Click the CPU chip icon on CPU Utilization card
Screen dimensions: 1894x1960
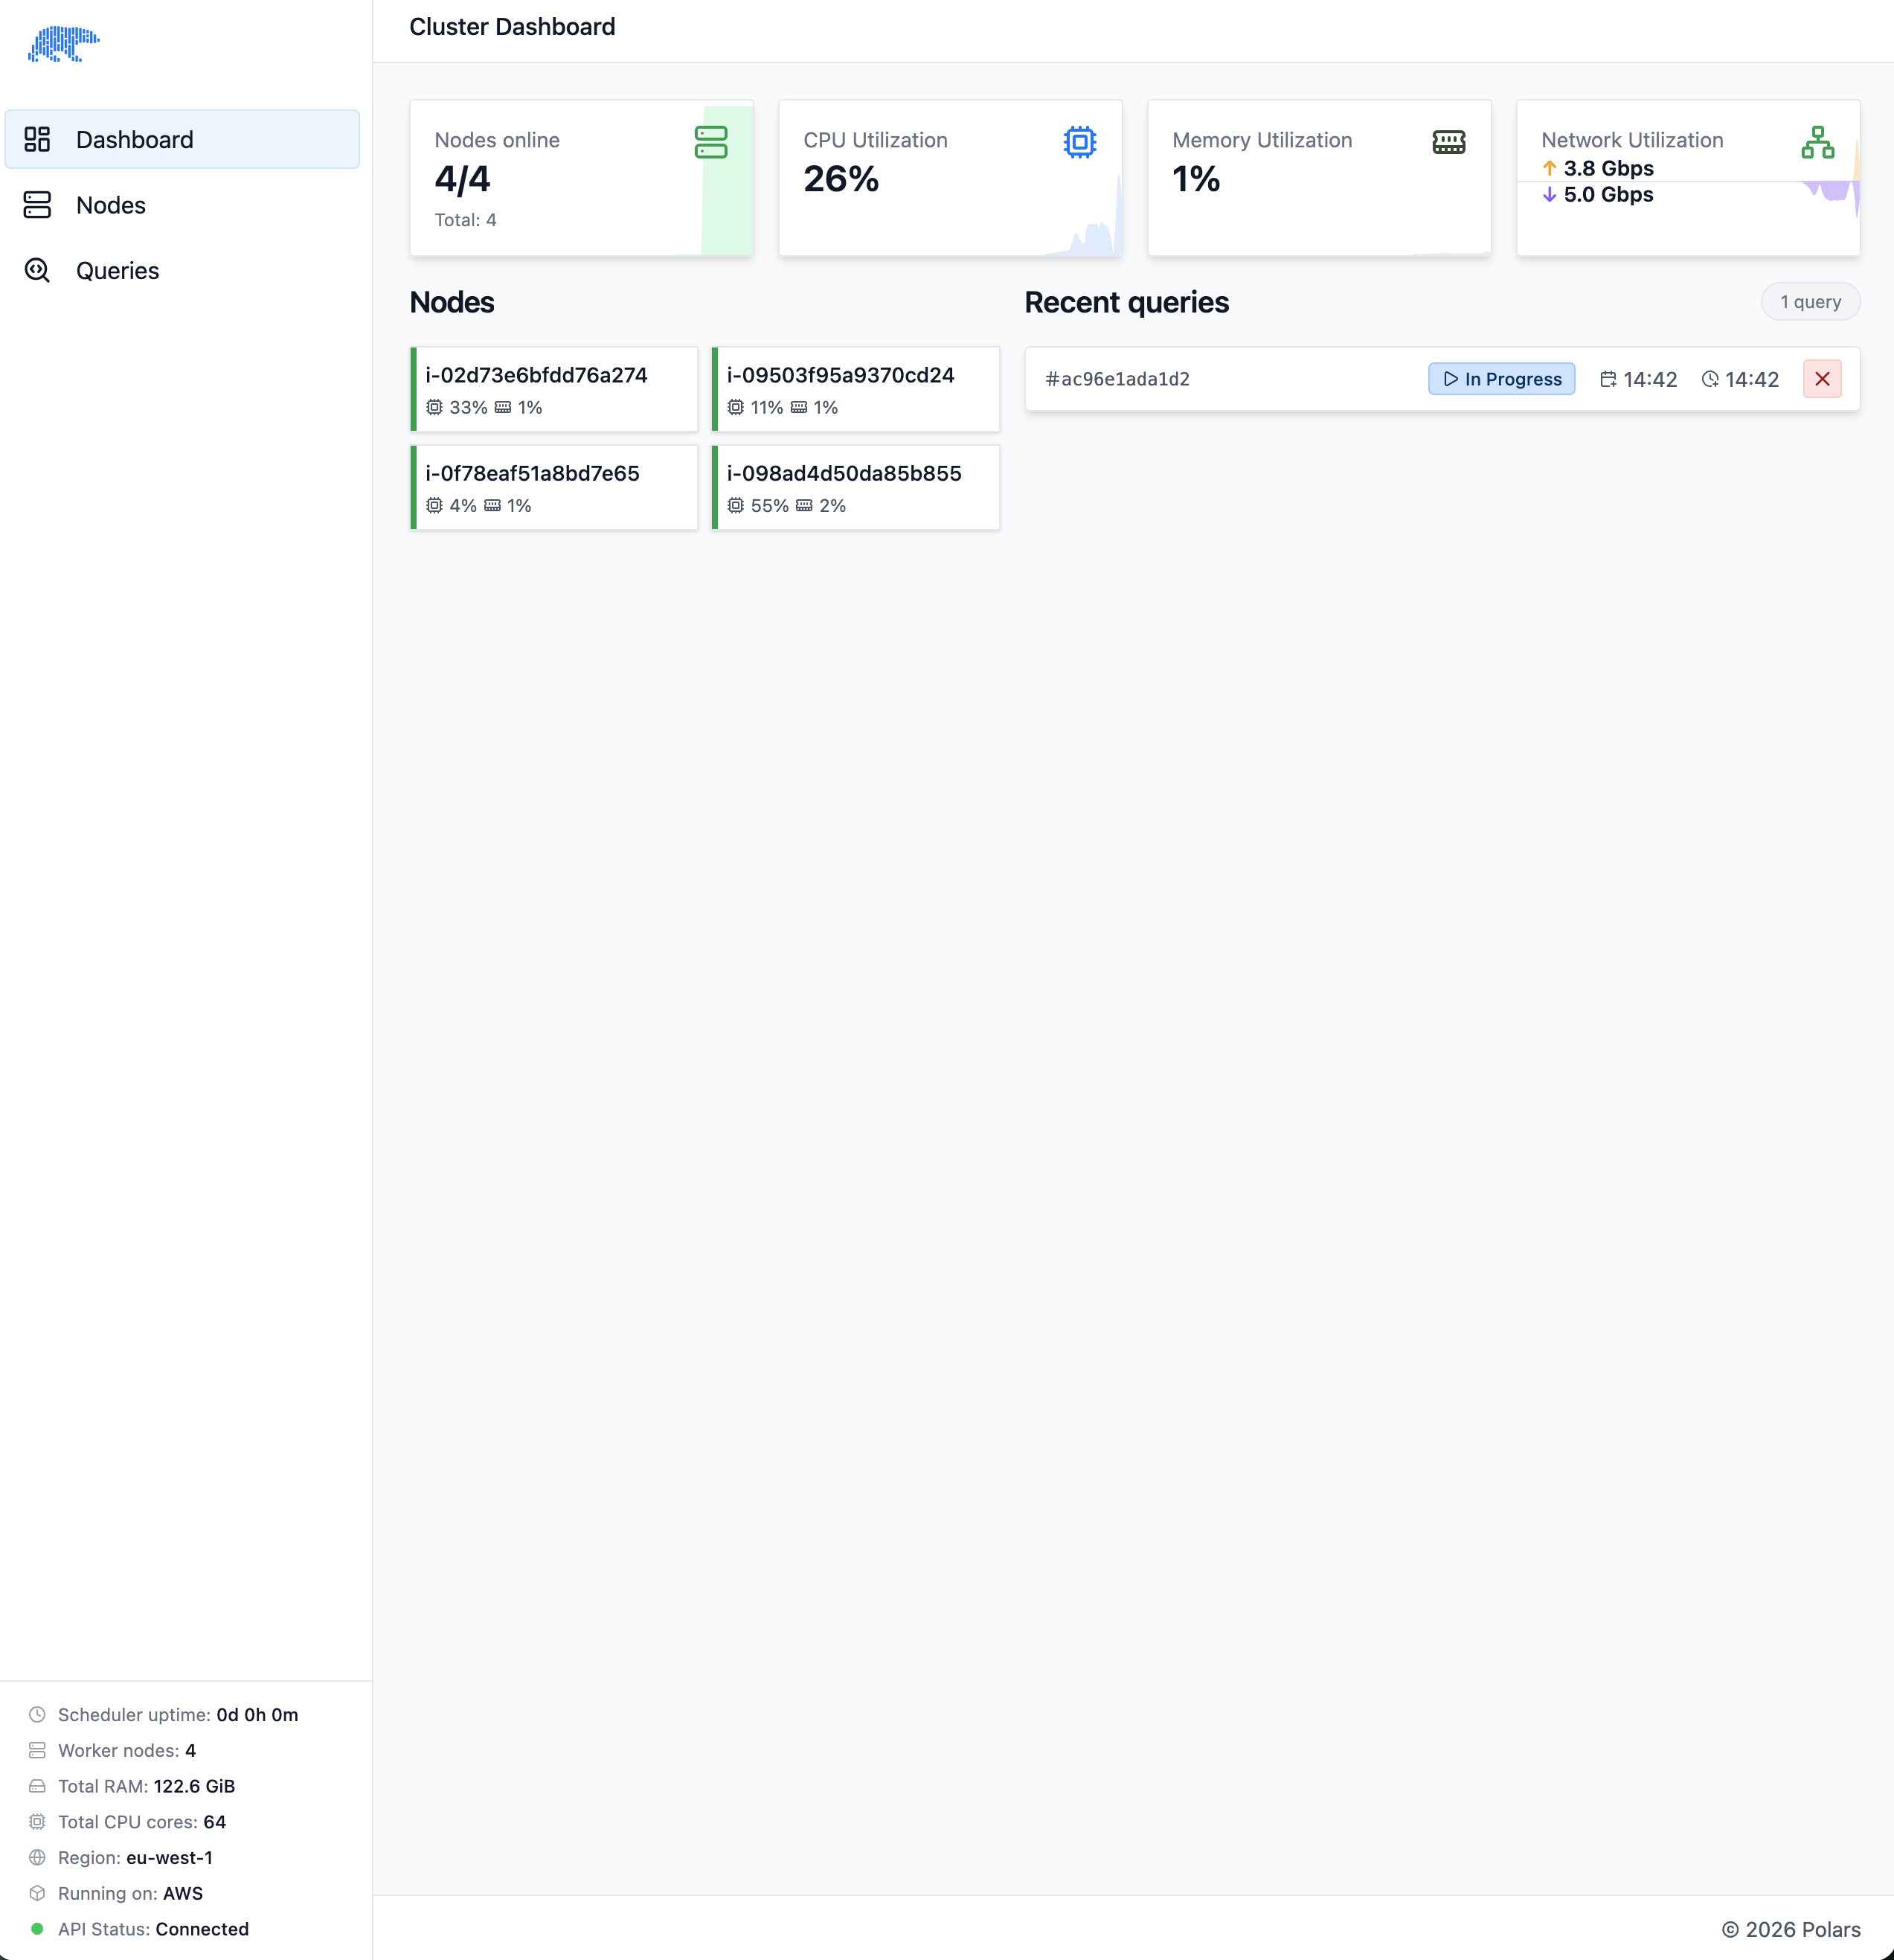click(1079, 141)
